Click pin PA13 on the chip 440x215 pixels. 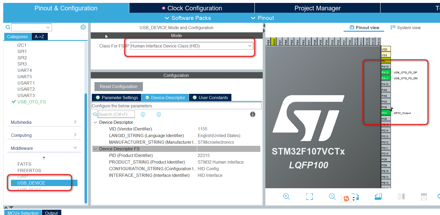click(x=386, y=67)
